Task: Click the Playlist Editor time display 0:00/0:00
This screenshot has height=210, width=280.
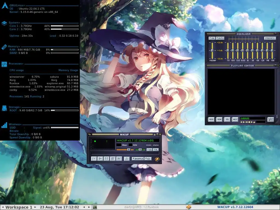Action: [245, 118]
